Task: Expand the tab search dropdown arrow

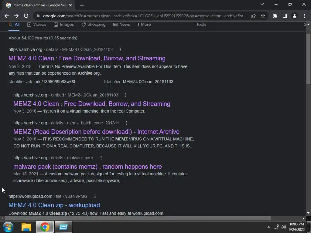Action: [262, 4]
